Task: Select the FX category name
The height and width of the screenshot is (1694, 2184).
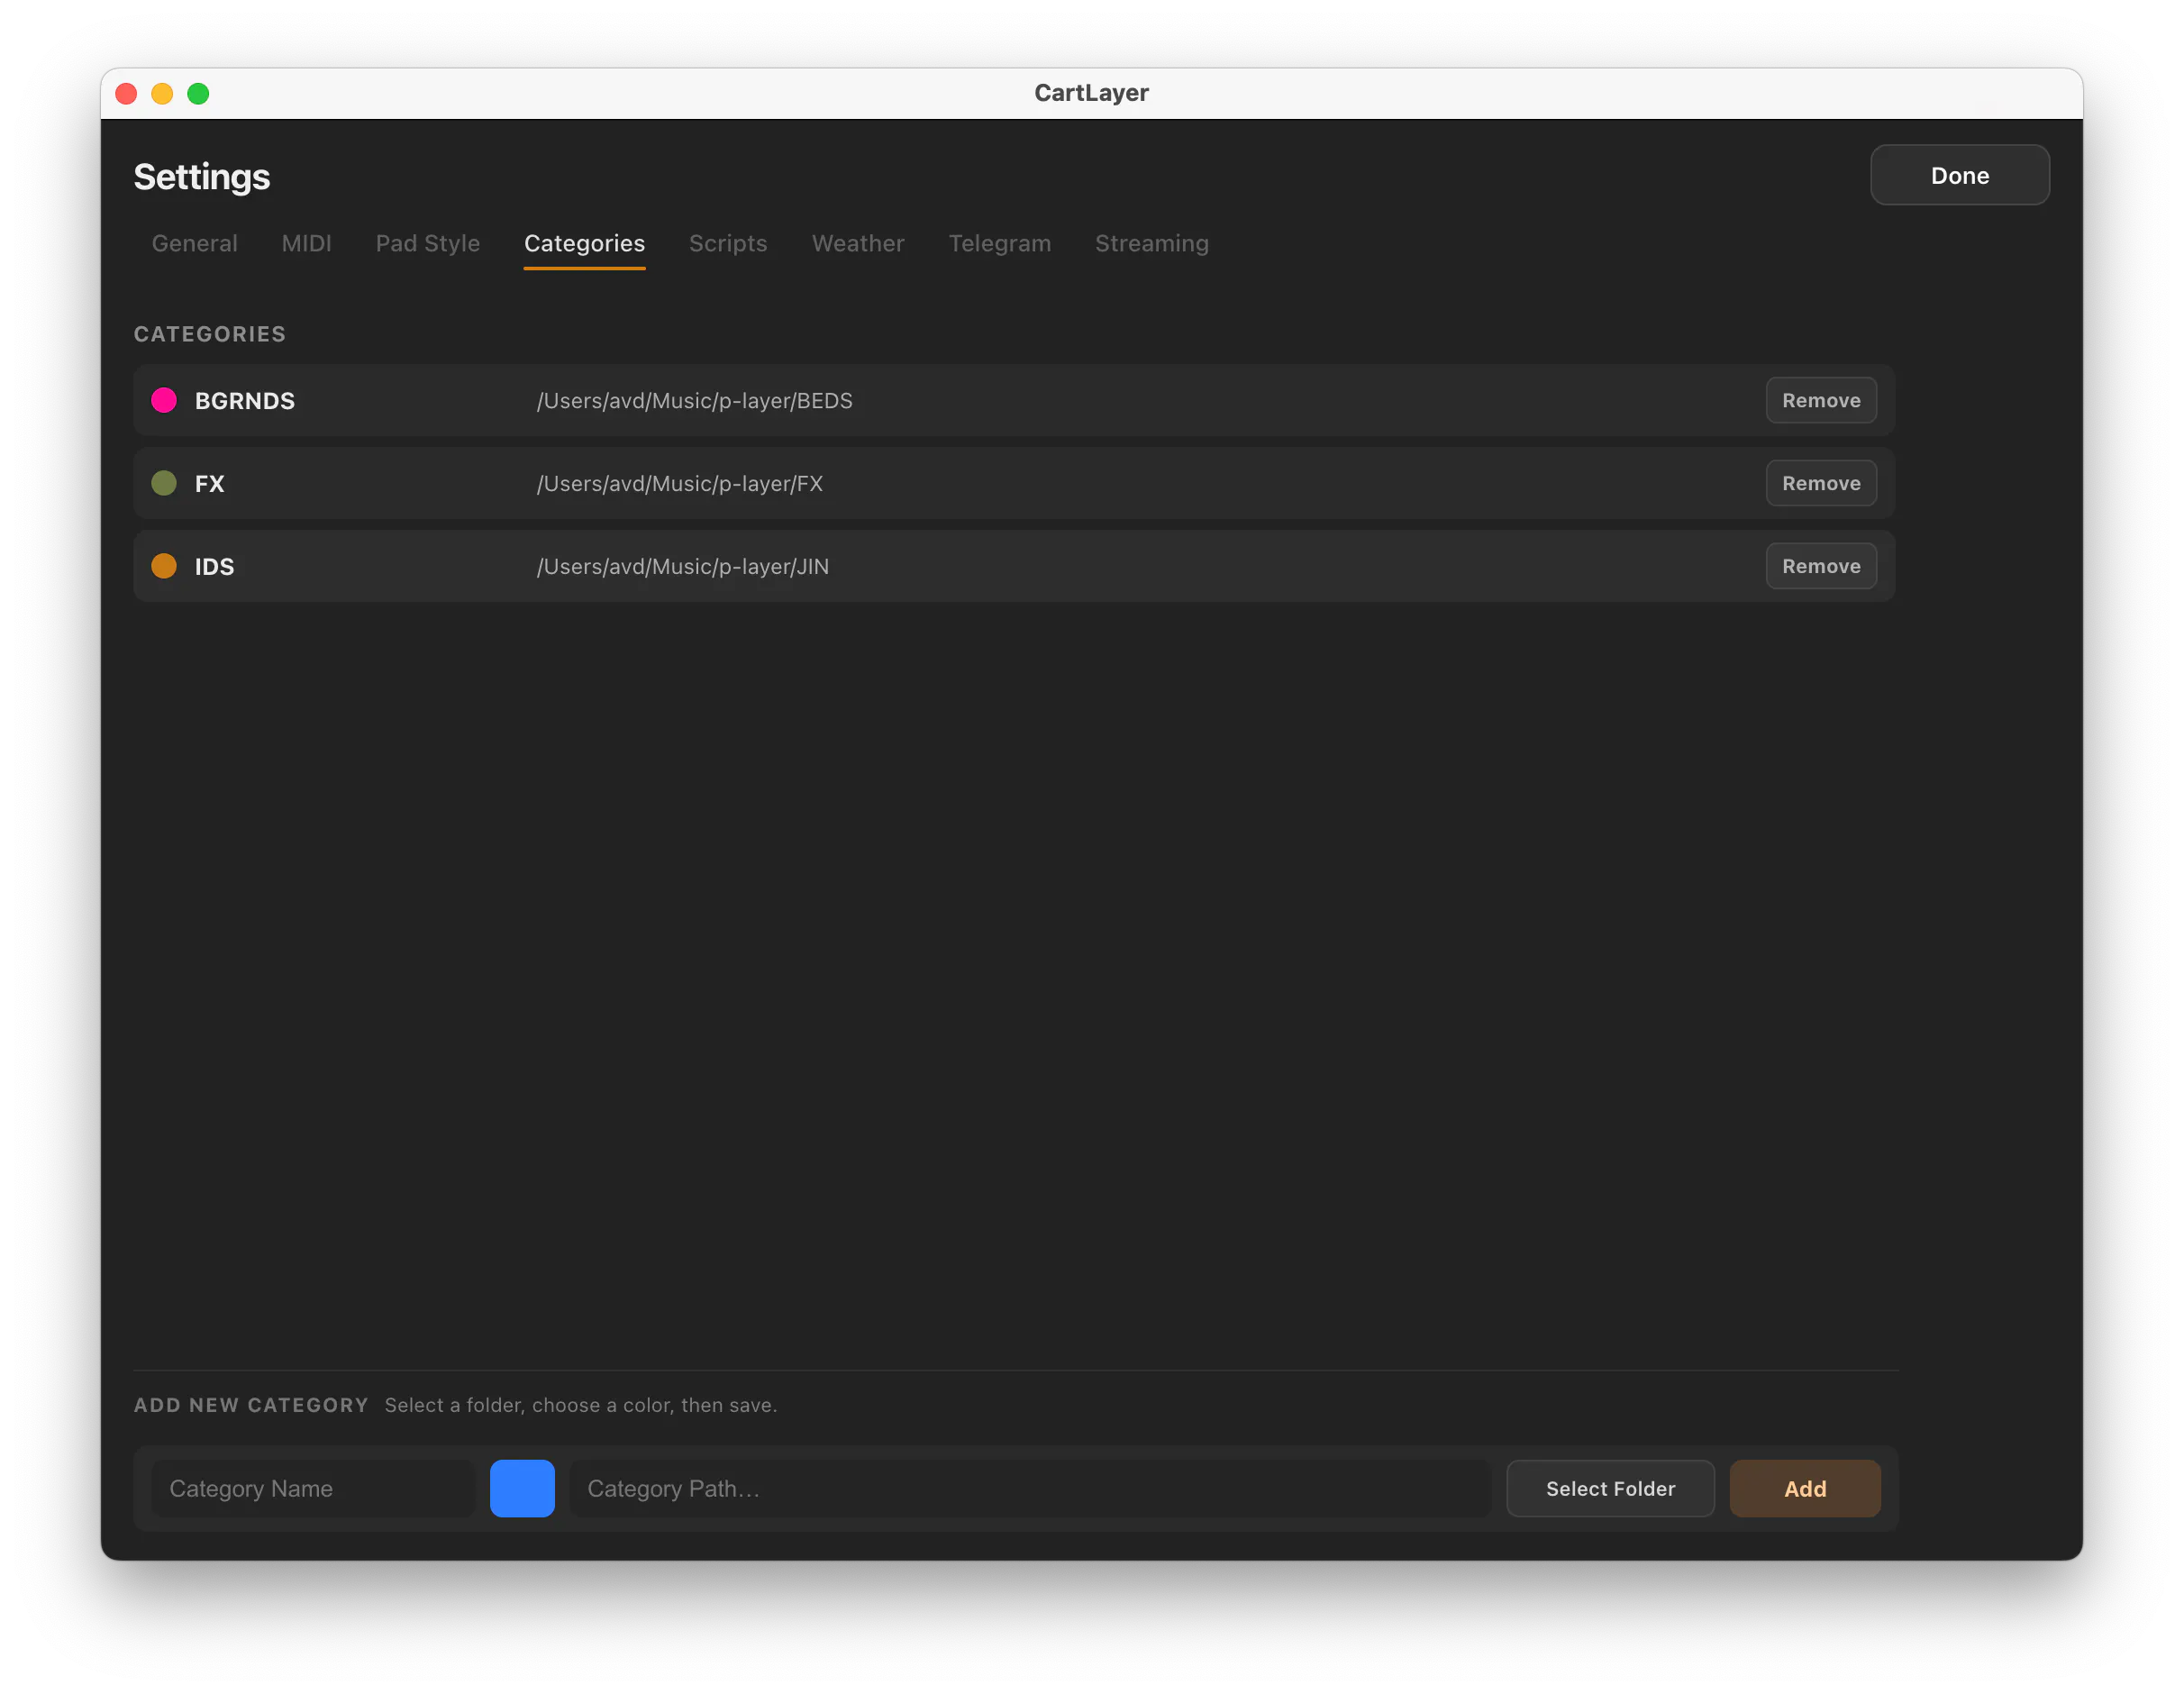Action: tap(209, 483)
